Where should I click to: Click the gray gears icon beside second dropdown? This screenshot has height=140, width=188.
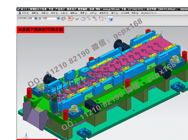coord(63,19)
